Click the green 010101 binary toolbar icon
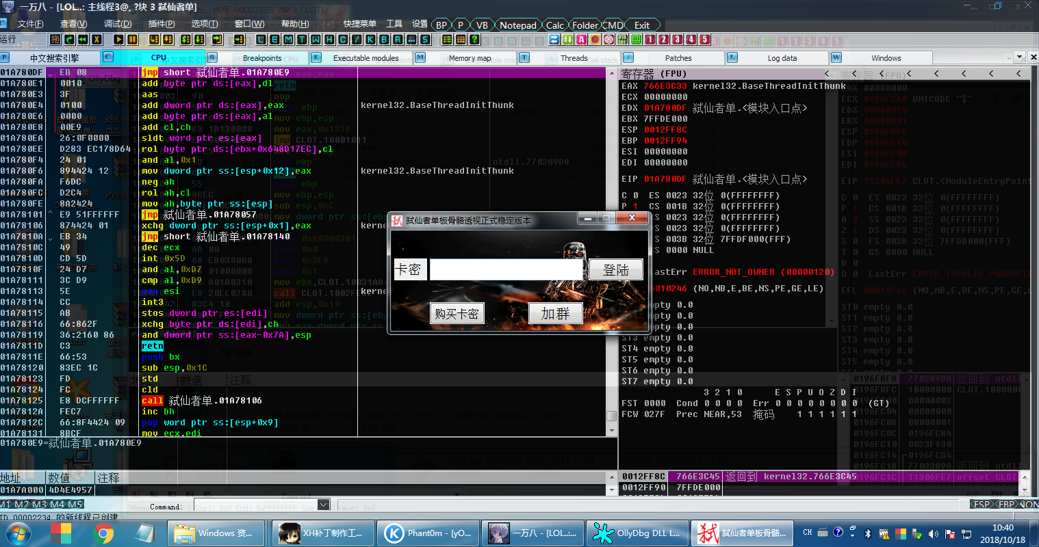 tap(622, 40)
